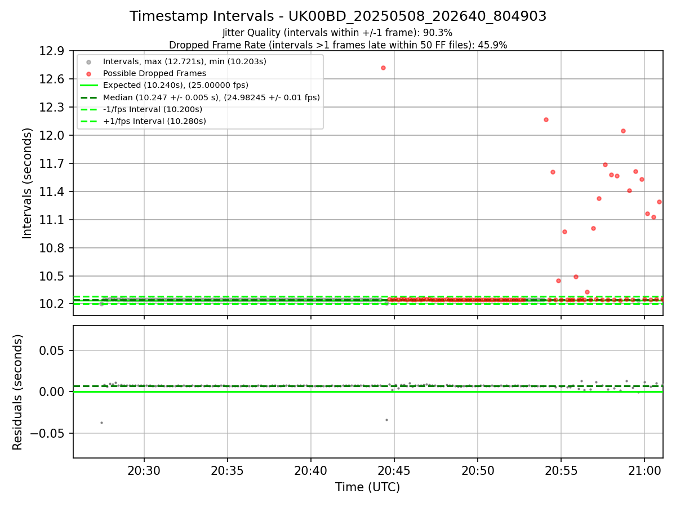Screen dimensions: 676x507
Task: Click the Jitter Quality subtitle text
Action: tap(337, 33)
